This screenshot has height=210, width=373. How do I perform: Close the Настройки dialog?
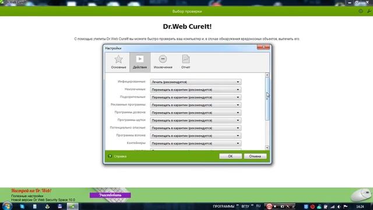click(263, 47)
